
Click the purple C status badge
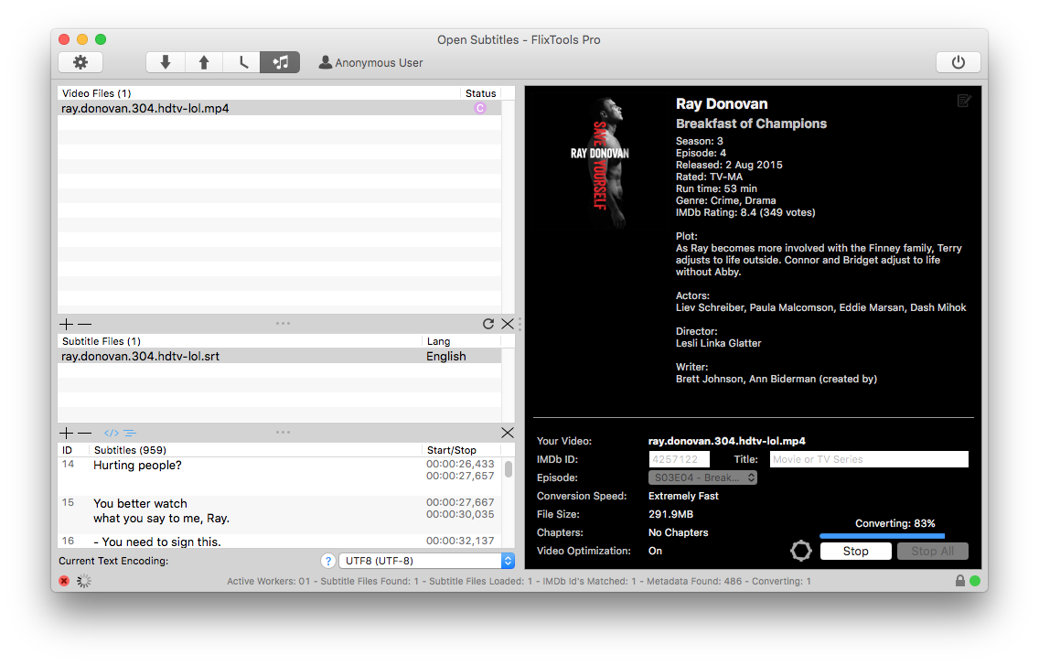[480, 108]
